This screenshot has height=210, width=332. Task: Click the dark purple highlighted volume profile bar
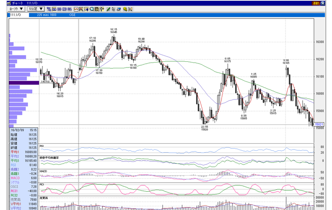pos(18,83)
